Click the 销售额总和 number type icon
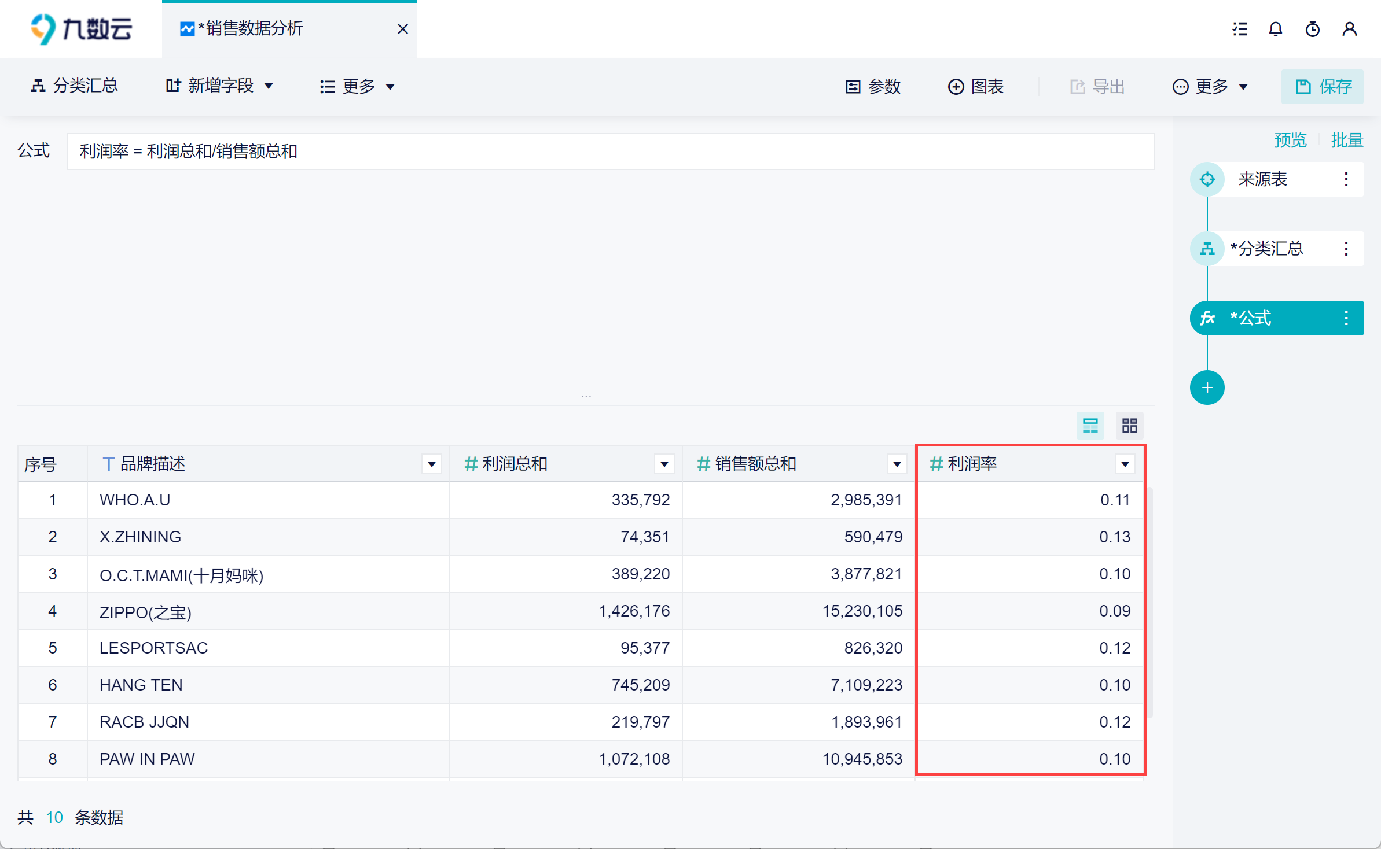This screenshot has width=1381, height=849. coord(704,464)
